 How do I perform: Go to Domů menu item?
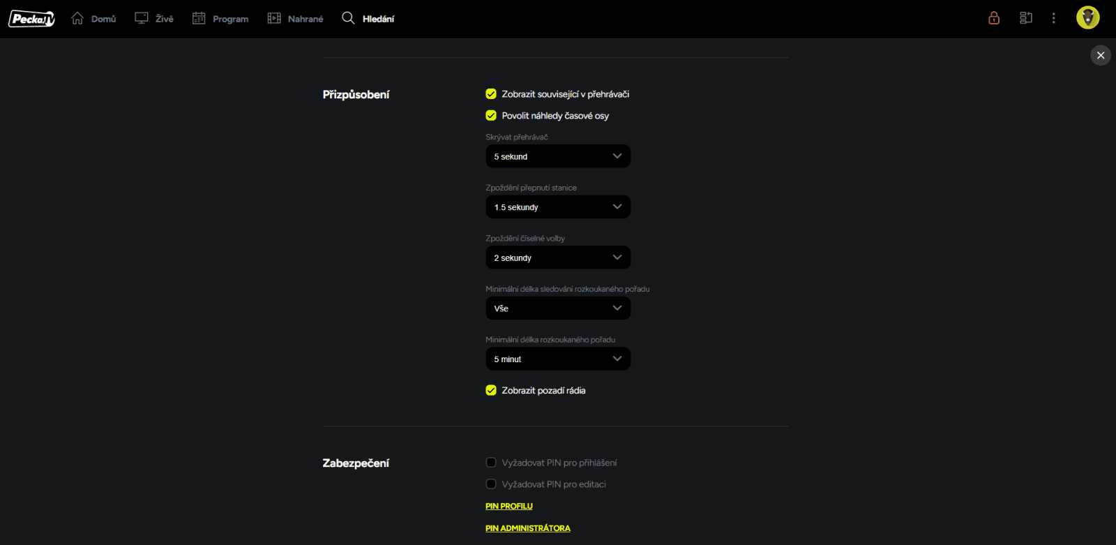(103, 19)
